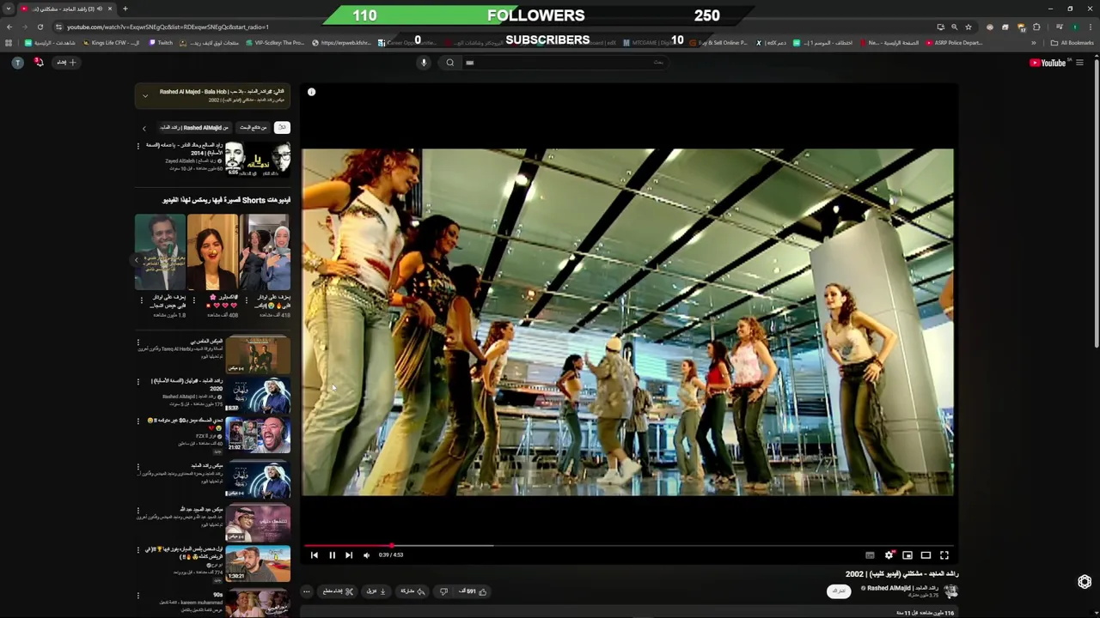This screenshot has height=618, width=1100.
Task: Open the ASRP Police Department bookmark
Action: (954, 42)
